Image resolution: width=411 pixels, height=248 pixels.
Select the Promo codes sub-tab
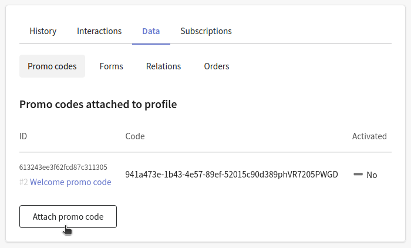pyautogui.click(x=52, y=66)
